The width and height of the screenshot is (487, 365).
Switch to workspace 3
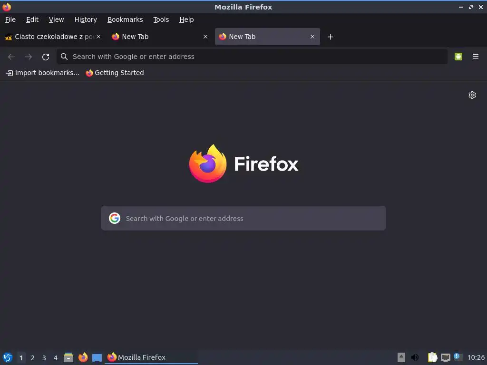pos(44,358)
